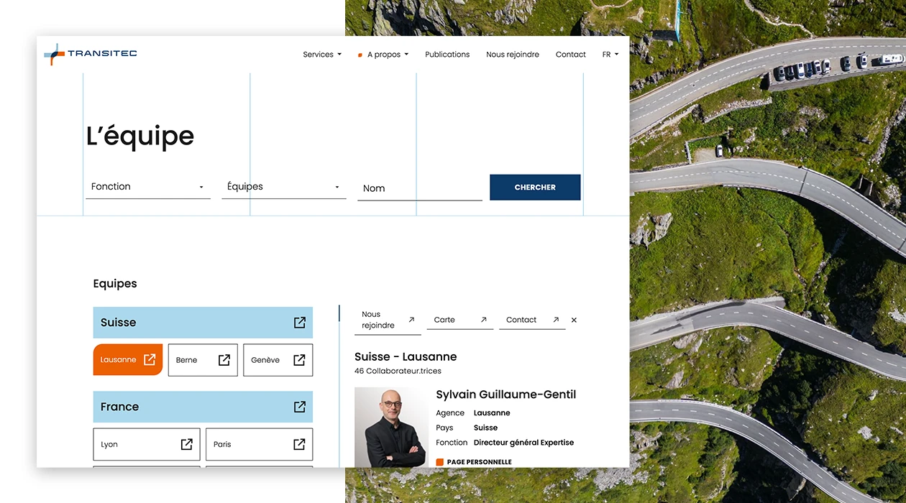Click the Nom text input field

tap(419, 188)
